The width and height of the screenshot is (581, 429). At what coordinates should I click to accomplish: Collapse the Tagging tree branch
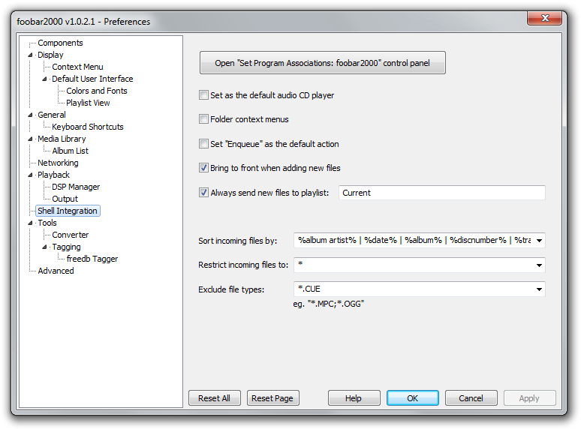click(44, 247)
